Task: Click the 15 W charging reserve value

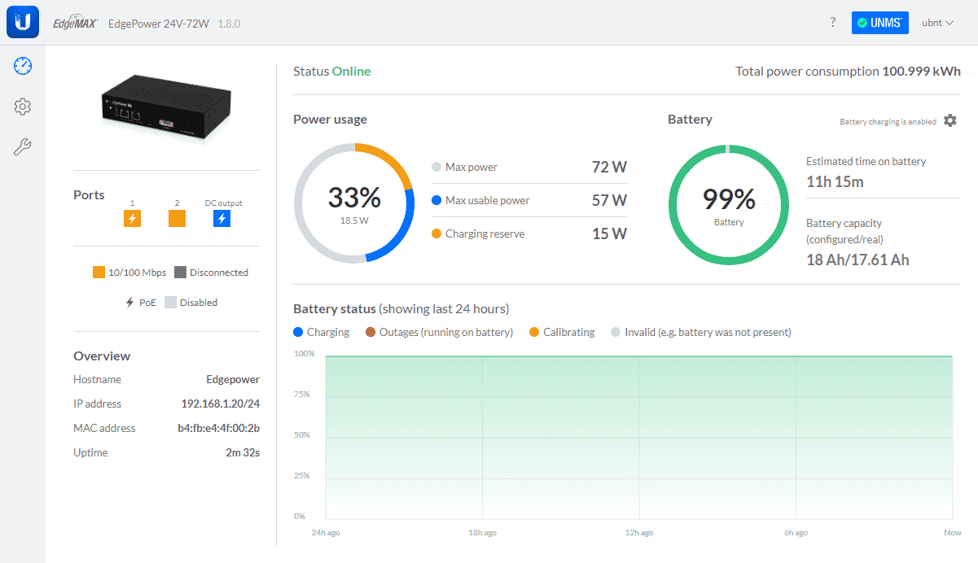Action: [609, 233]
